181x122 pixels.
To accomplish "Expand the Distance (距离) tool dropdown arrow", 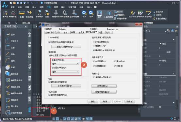I will click(x=22, y=19).
